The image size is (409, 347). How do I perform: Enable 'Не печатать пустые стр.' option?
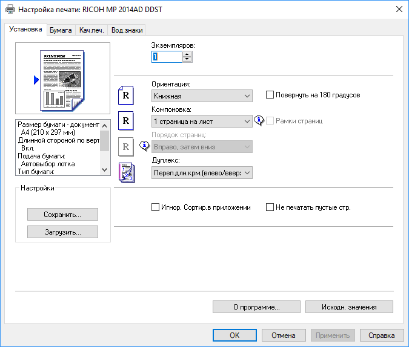(270, 207)
